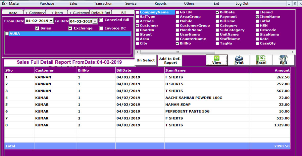Screen dimensions: 302x156
Task: Open the Transaction menu
Action: coord(103,3)
